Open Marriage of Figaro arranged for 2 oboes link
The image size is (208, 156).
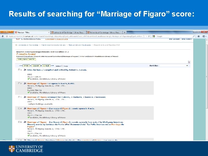pyautogui.click(x=67, y=97)
